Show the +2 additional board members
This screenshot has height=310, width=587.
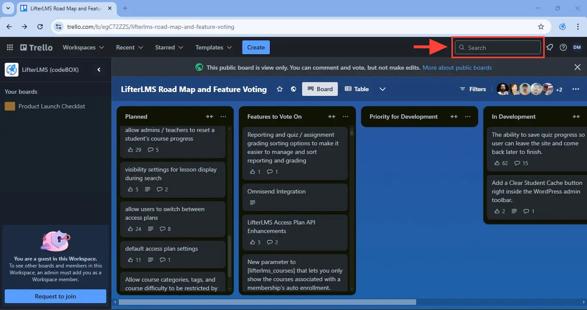tap(559, 89)
